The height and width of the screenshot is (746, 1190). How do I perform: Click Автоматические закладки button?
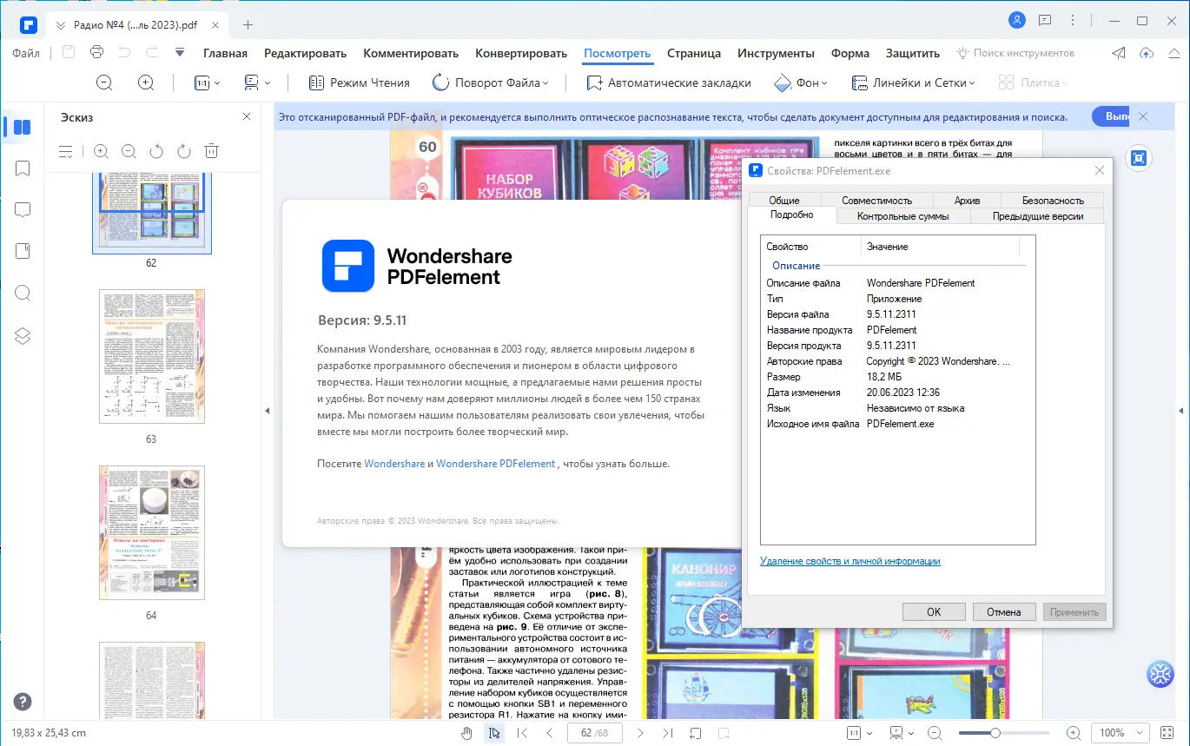point(669,83)
